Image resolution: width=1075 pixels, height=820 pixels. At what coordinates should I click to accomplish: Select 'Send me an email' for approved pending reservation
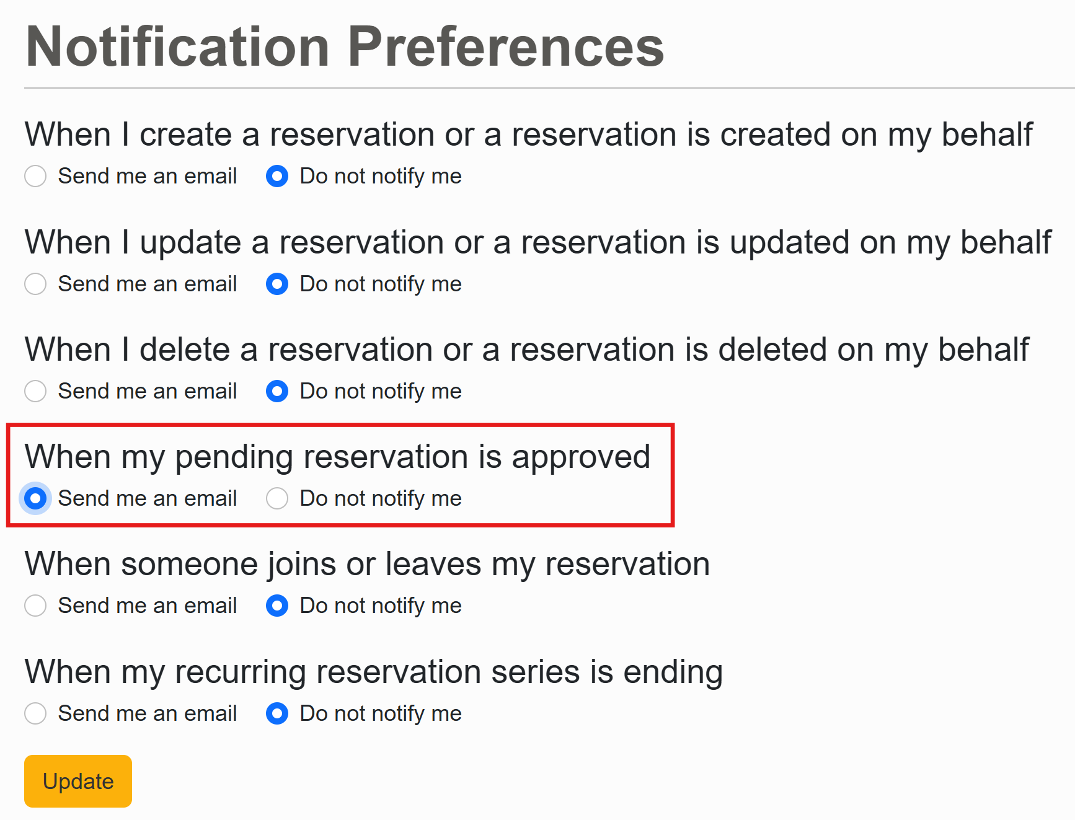35,498
